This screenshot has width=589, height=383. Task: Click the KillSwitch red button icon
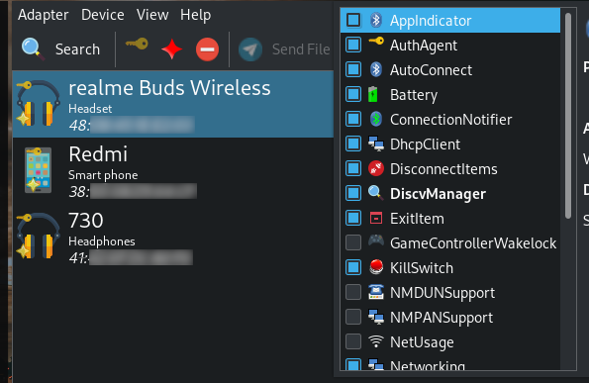click(376, 267)
